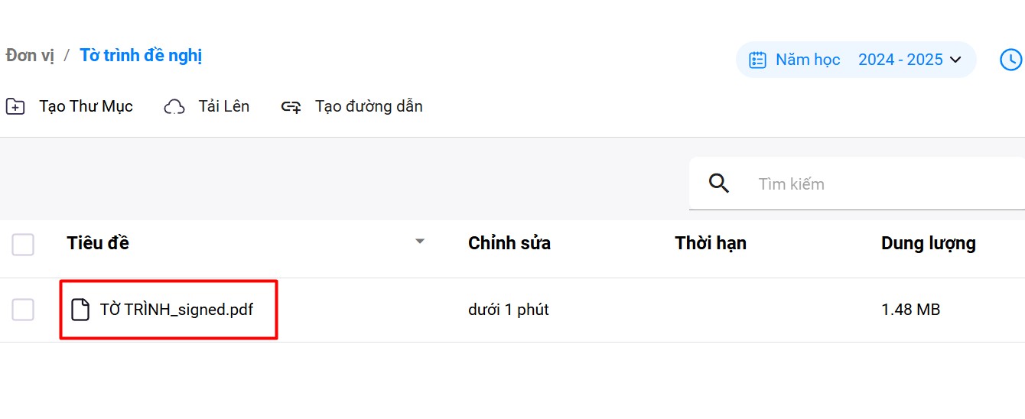Toggle the select-all checkbox in header
1025x419 pixels.
pyautogui.click(x=23, y=245)
